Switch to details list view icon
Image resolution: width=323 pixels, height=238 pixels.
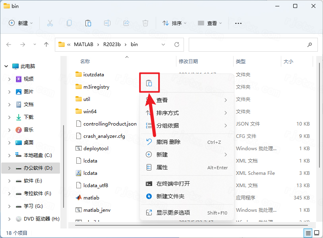pyautogui.click(x=308, y=232)
